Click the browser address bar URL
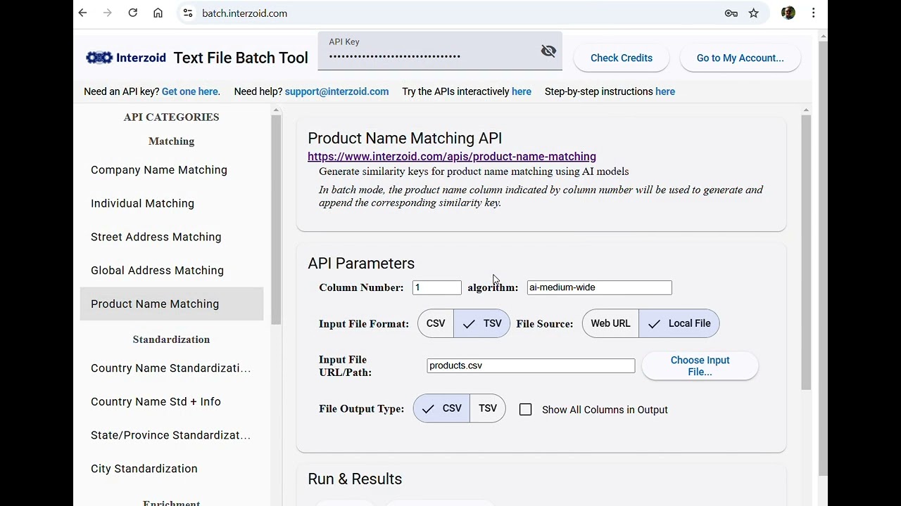Viewport: 901px width, 506px height. [244, 13]
